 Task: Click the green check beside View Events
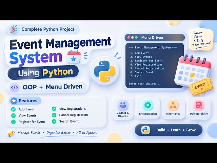tap(13, 115)
